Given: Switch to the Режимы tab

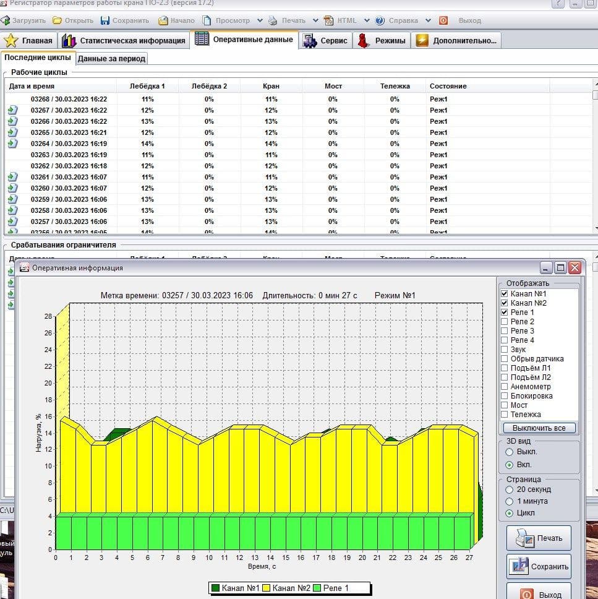Looking at the screenshot, I should point(382,40).
